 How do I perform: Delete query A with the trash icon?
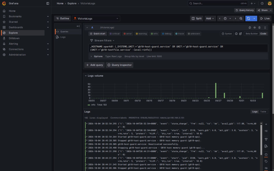pos(259,28)
